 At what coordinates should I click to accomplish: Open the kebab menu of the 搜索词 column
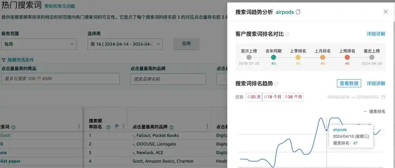click(x=79, y=126)
